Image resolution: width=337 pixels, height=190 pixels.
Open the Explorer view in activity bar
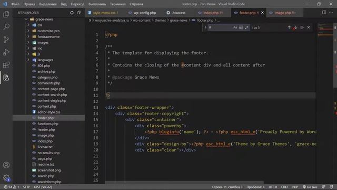tap(6, 14)
